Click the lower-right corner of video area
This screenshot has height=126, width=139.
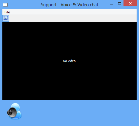[x=135, y=98]
